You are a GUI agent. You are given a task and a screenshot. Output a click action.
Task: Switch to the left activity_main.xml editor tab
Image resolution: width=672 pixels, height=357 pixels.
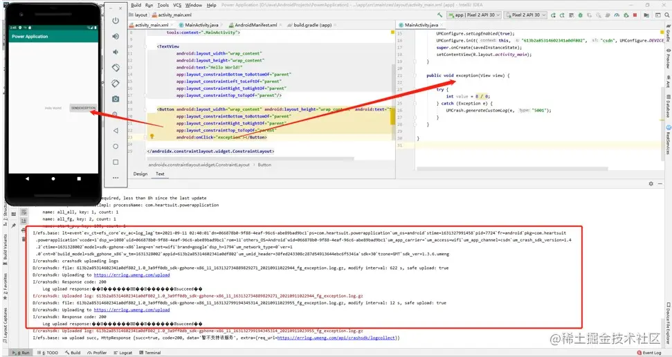coord(152,26)
